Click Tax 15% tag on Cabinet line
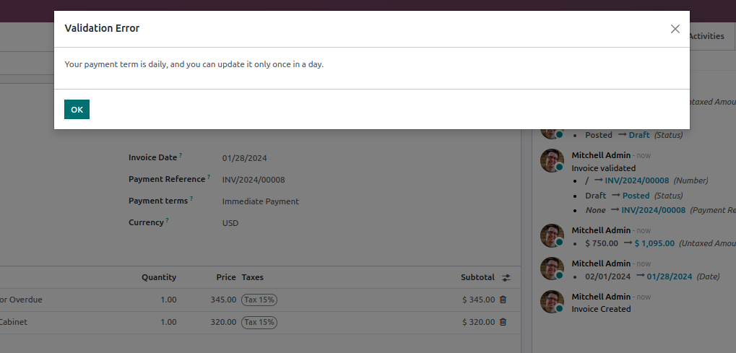Image resolution: width=736 pixels, height=353 pixels. pyautogui.click(x=259, y=322)
